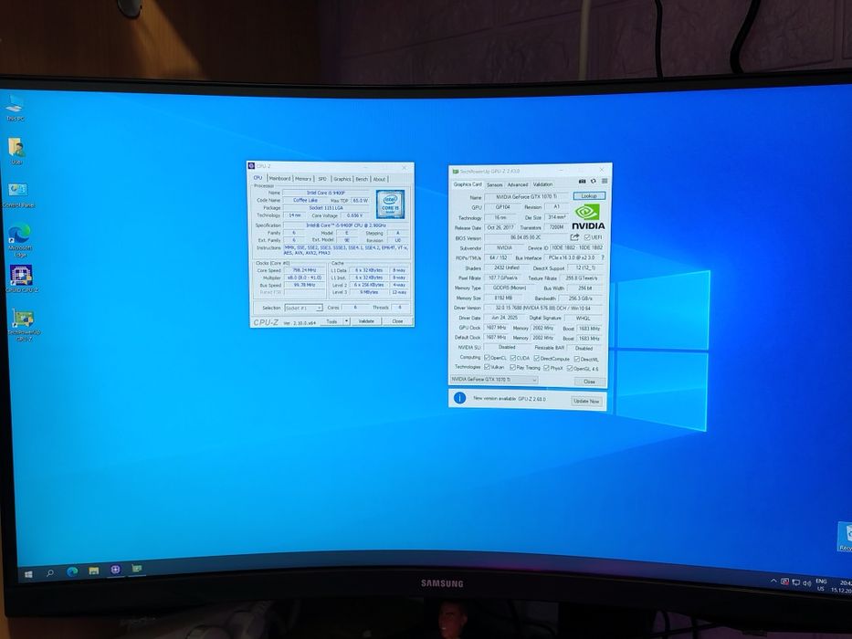Click the Validate button in CPU-Z
The width and height of the screenshot is (852, 639).
pos(366,321)
